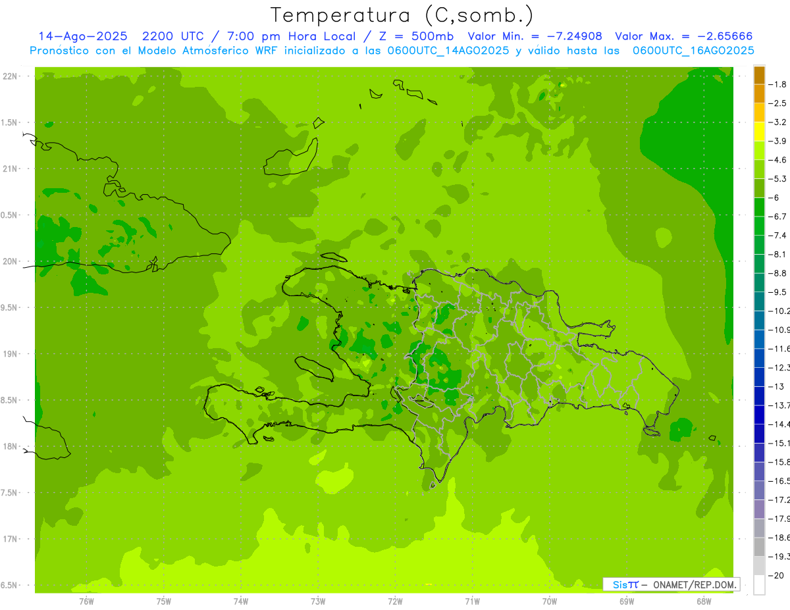Click the "0600UTC_14AGO2025" initialization time
The height and width of the screenshot is (610, 790).
coord(447,51)
